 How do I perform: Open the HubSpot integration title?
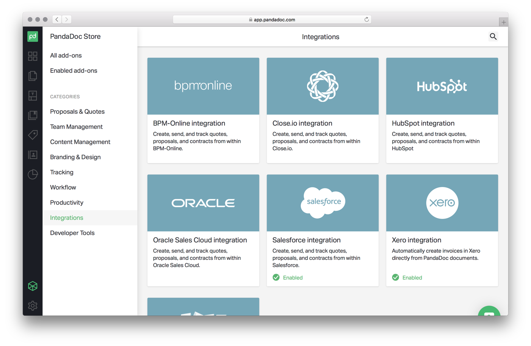click(x=423, y=123)
